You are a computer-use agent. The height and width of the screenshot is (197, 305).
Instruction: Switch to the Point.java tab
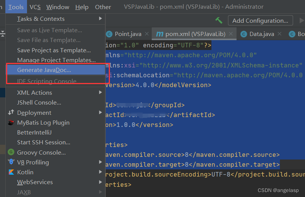[x=128, y=34]
